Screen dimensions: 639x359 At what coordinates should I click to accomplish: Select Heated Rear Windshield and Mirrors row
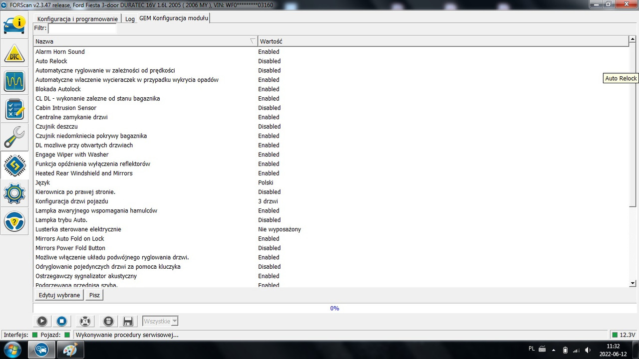(331, 174)
